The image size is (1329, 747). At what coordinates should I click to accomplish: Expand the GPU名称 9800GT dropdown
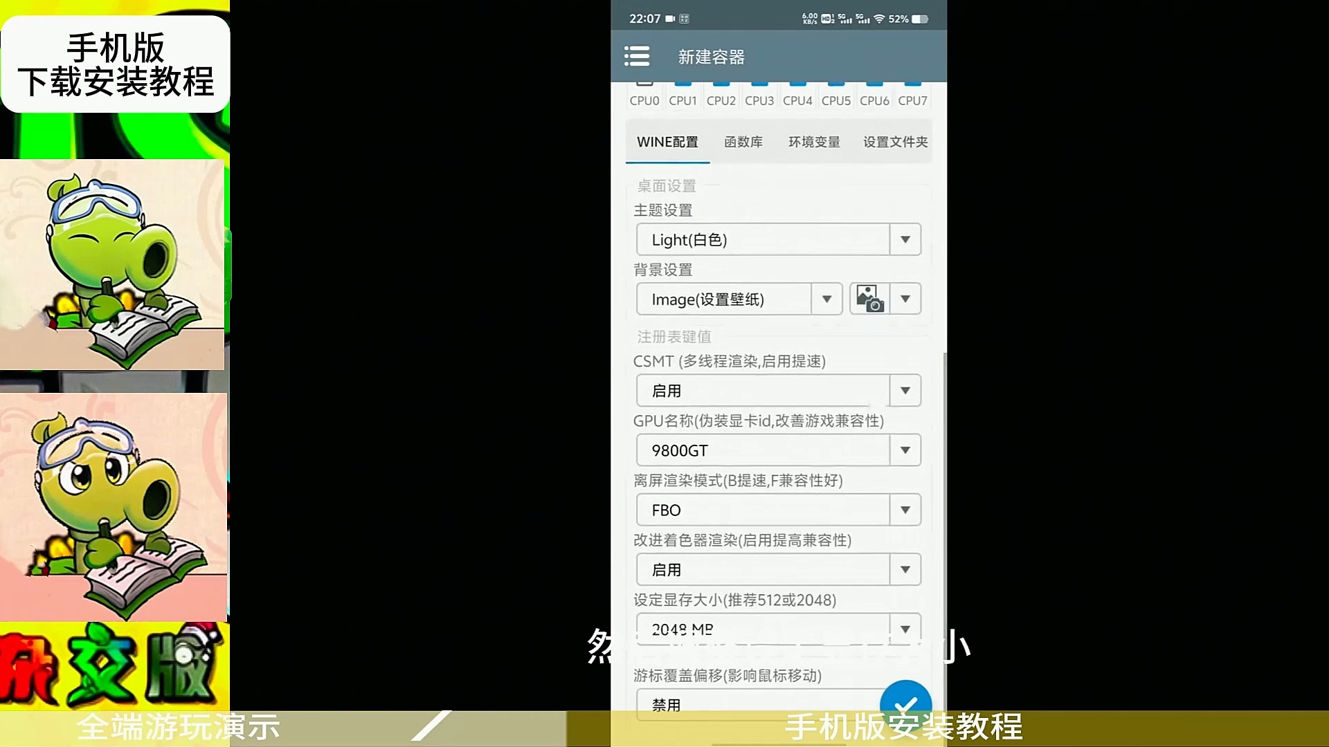point(905,450)
